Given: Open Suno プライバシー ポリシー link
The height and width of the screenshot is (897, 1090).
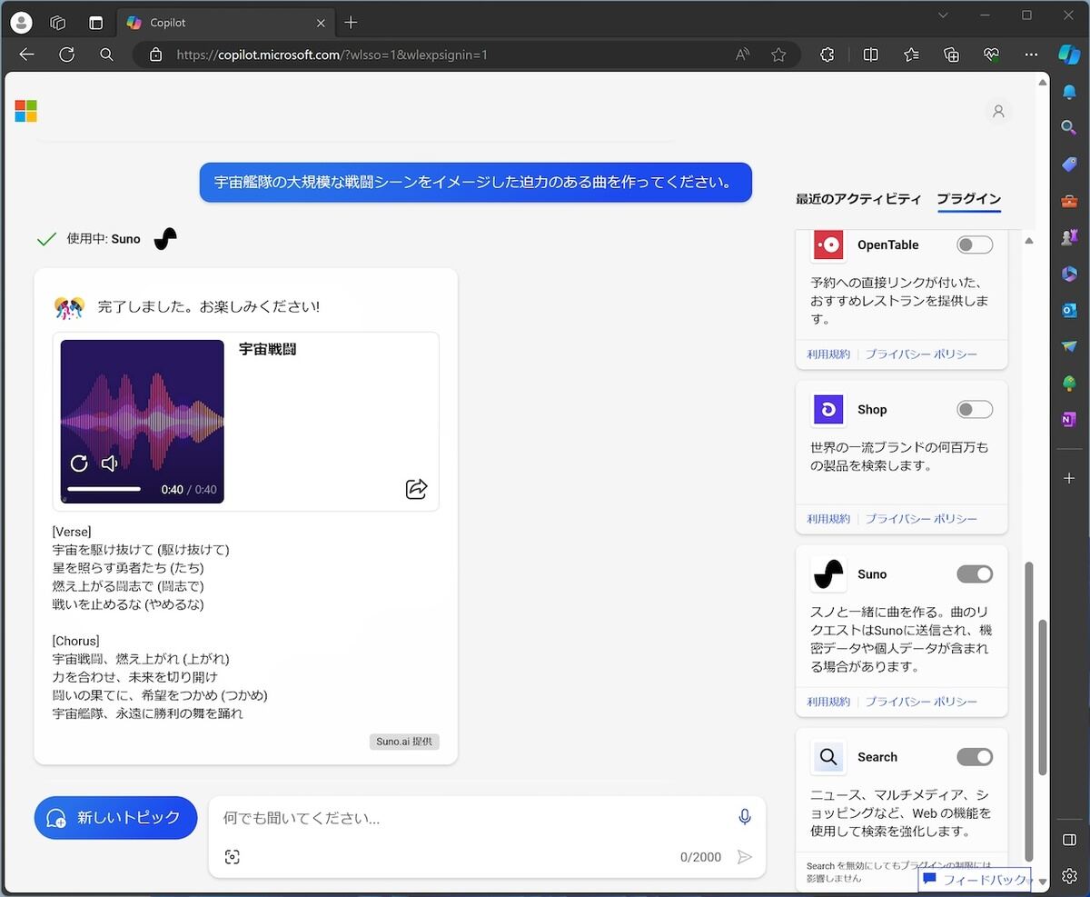Looking at the screenshot, I should (921, 702).
